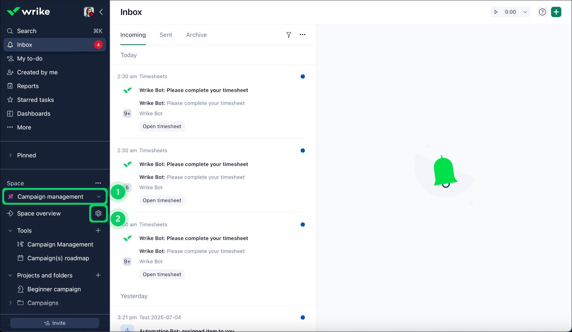Click the user profile avatar
Image resolution: width=572 pixels, height=332 pixels.
pos(89,12)
